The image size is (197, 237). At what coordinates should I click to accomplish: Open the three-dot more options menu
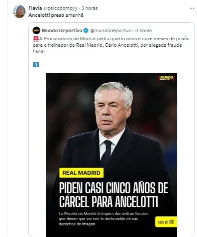click(192, 8)
